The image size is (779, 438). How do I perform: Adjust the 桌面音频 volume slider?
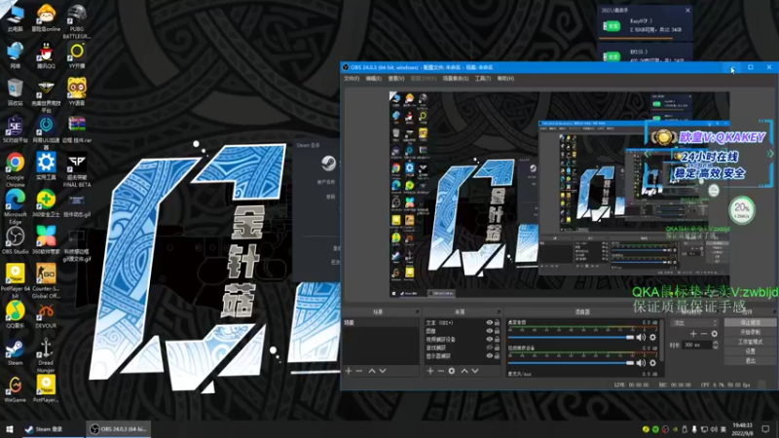[x=571, y=337]
